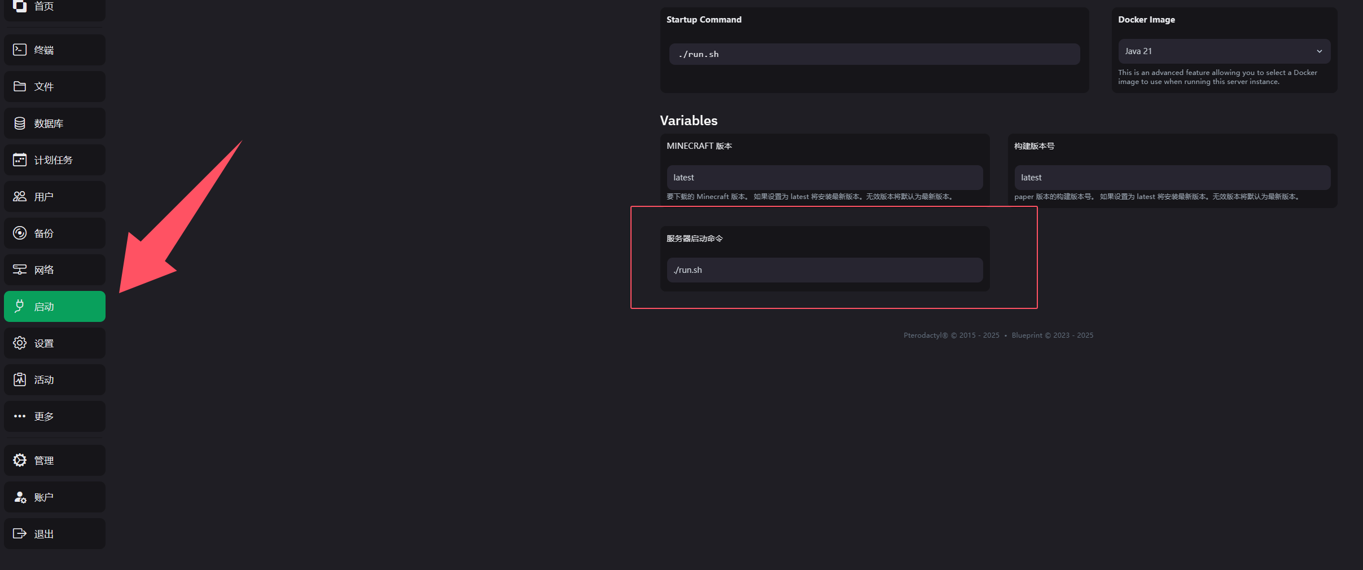Select 活动 menu label
Image resolution: width=1363 pixels, height=570 pixels.
[44, 380]
